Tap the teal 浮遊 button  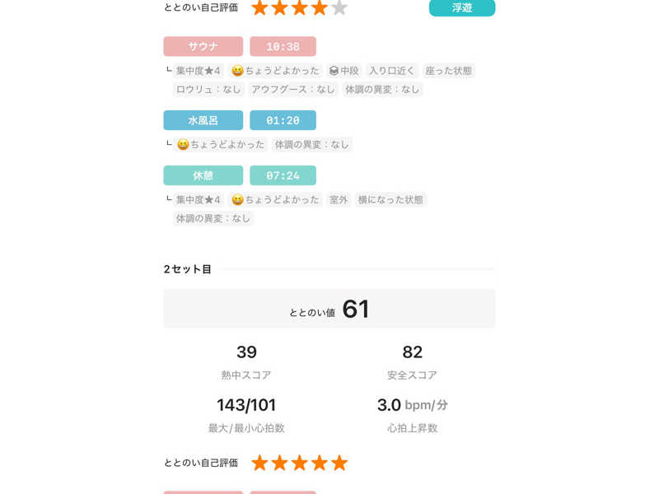[x=462, y=7]
